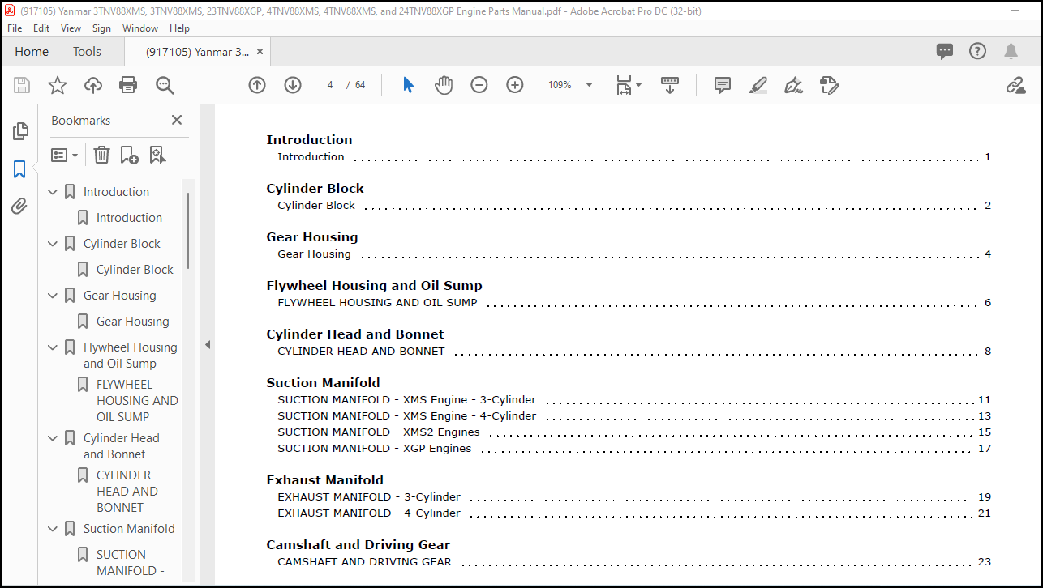The width and height of the screenshot is (1043, 588).
Task: Go to previous page with the up arrow
Action: [x=257, y=85]
